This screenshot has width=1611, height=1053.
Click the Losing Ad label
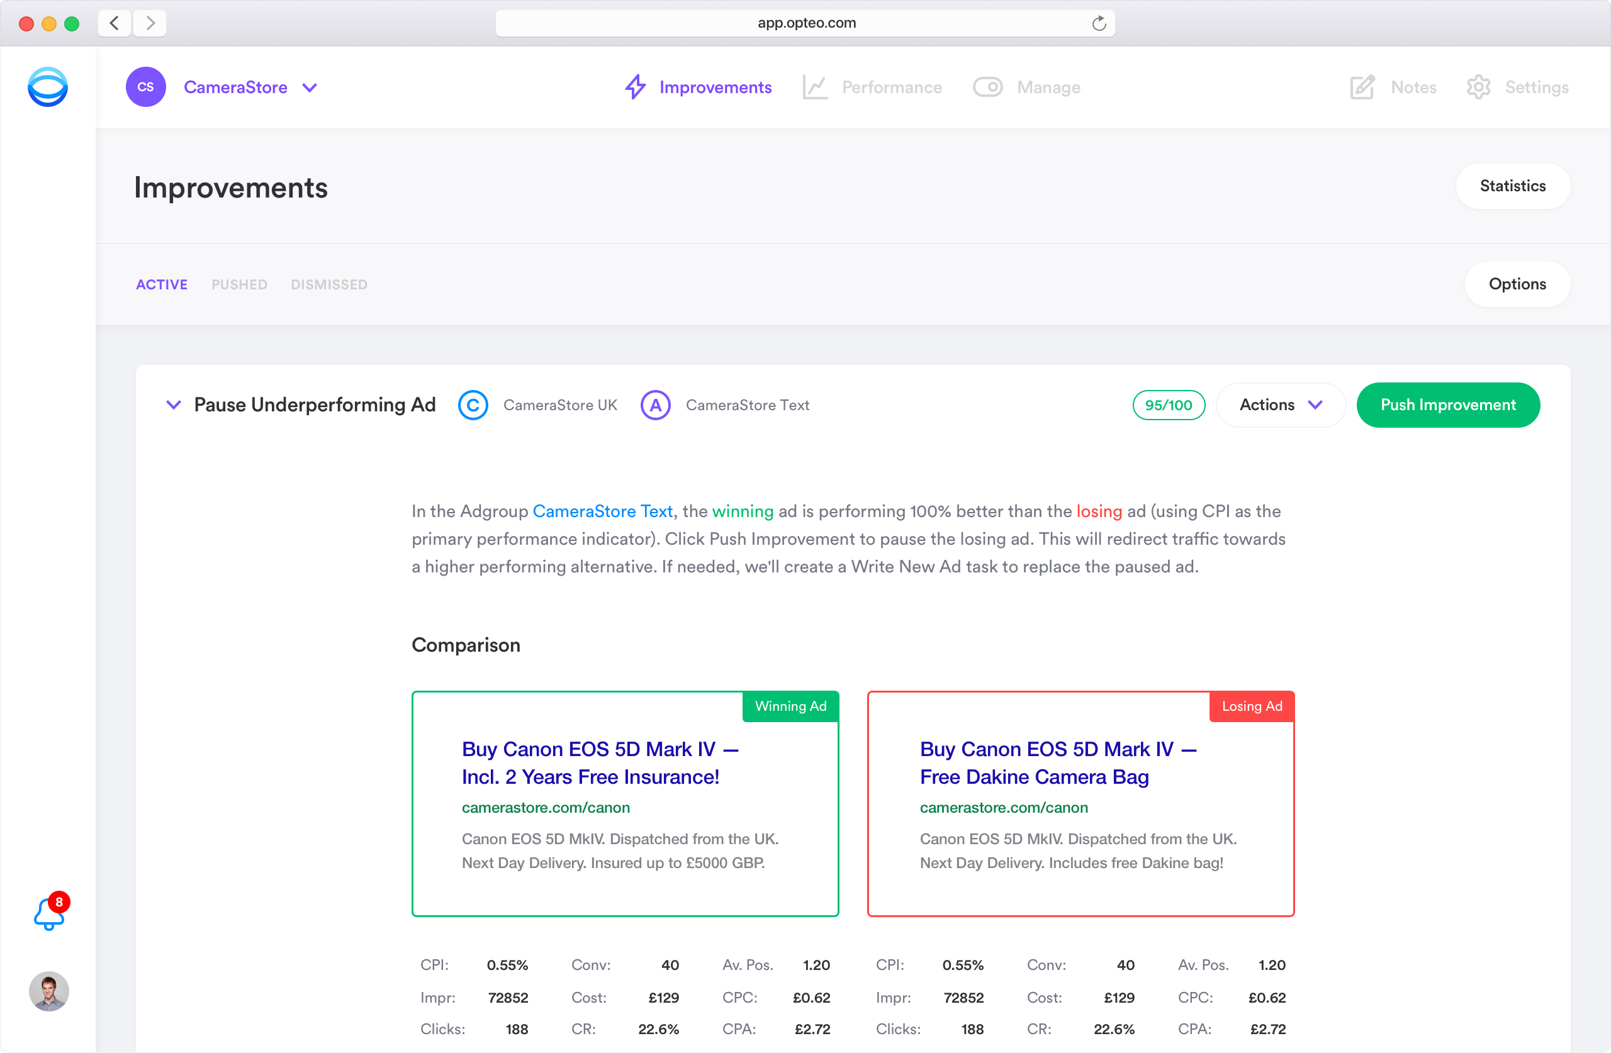point(1252,706)
